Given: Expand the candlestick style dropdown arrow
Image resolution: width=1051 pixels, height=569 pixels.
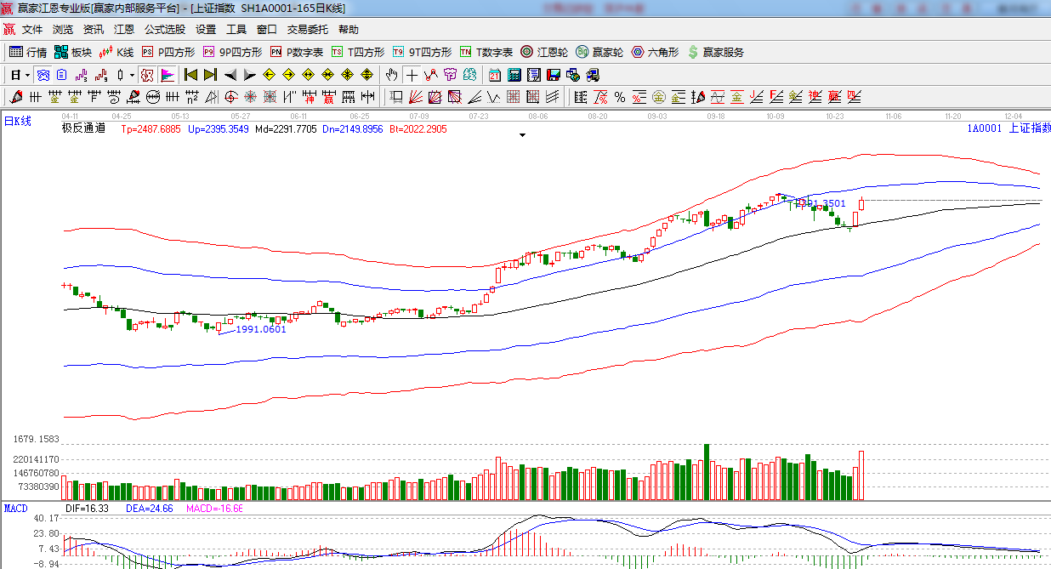Looking at the screenshot, I should pyautogui.click(x=132, y=74).
